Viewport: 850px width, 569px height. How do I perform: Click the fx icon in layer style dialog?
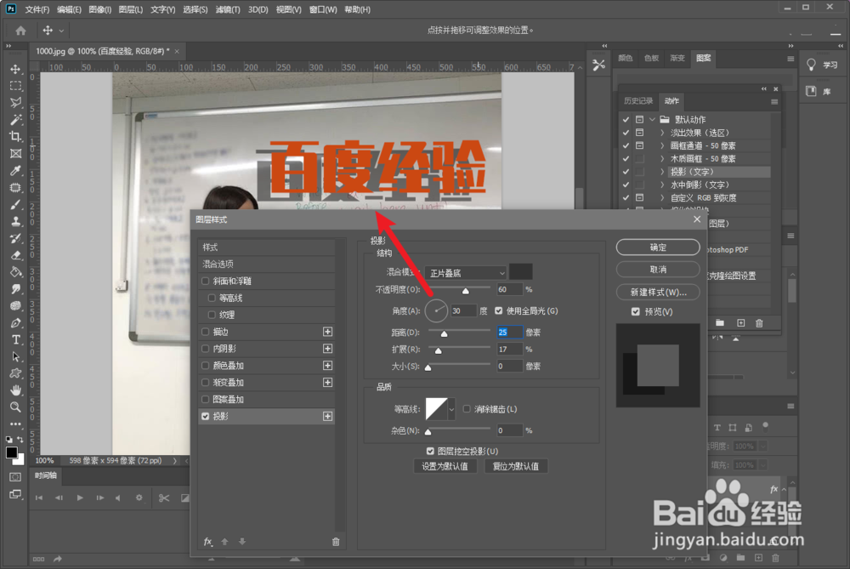click(207, 541)
